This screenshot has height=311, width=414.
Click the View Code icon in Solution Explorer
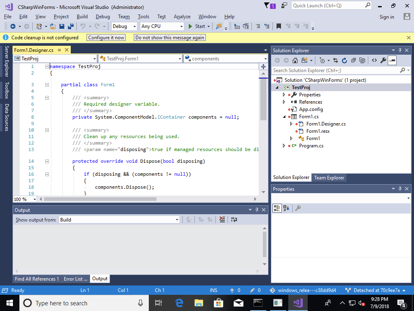click(374, 61)
